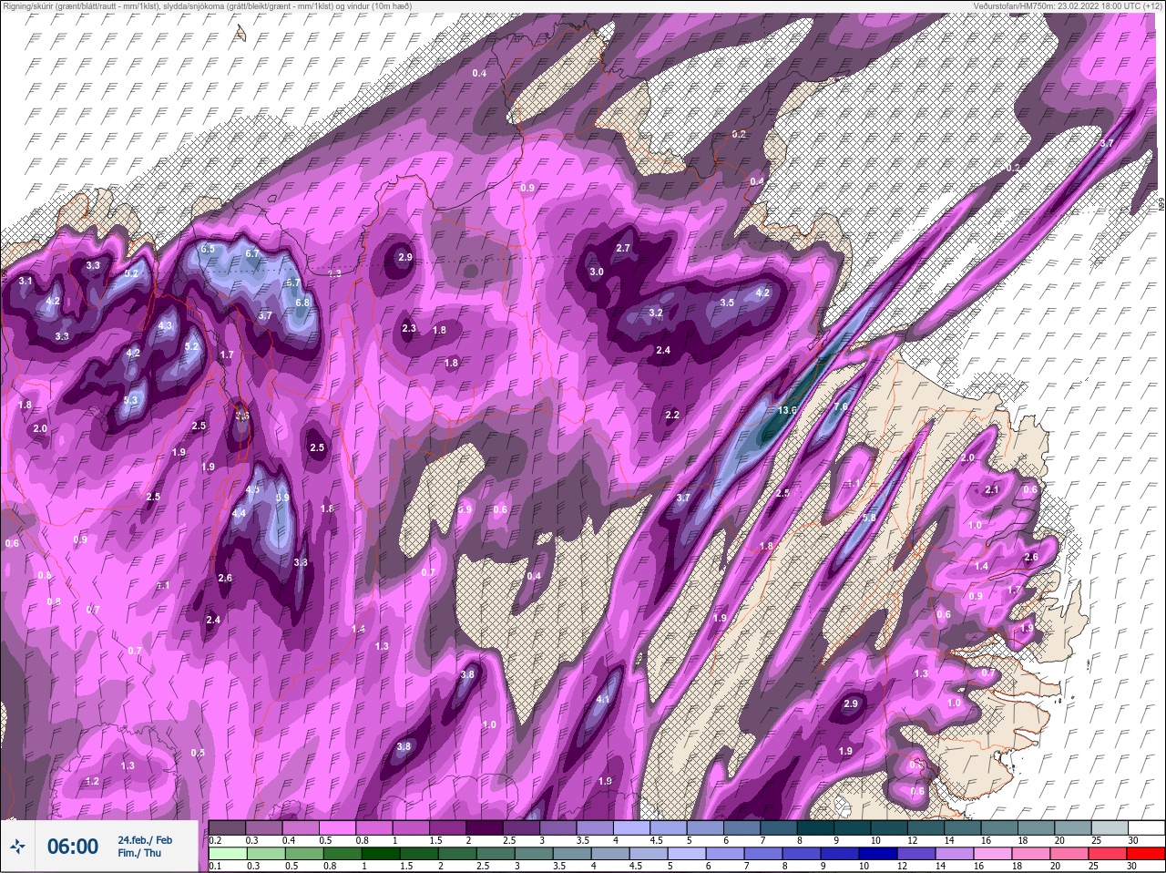Click the 3.0 value label on the map
1166x873 pixels.
(x=597, y=272)
